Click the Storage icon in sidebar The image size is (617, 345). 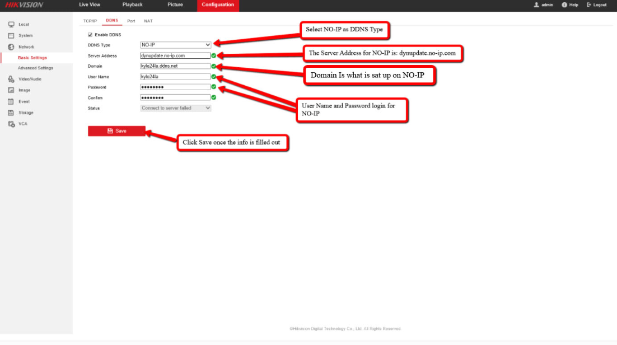11,113
